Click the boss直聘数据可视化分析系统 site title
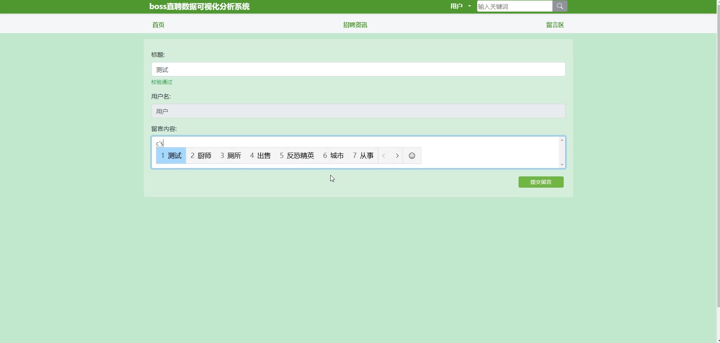Image resolution: width=720 pixels, height=343 pixels. tap(199, 6)
